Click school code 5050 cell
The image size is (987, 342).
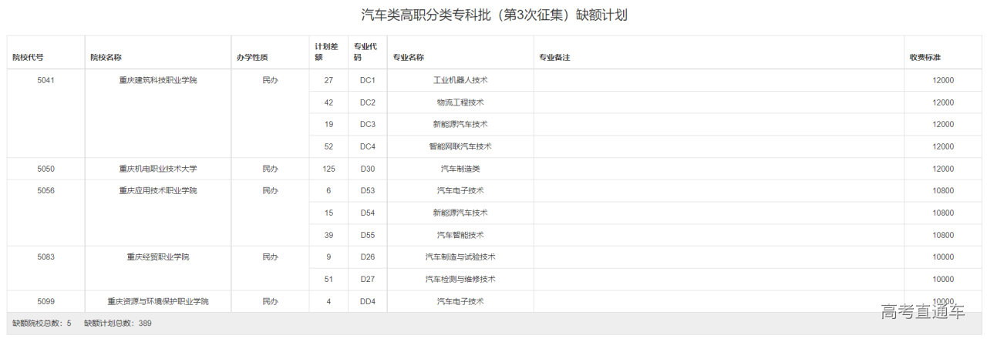pyautogui.click(x=46, y=169)
